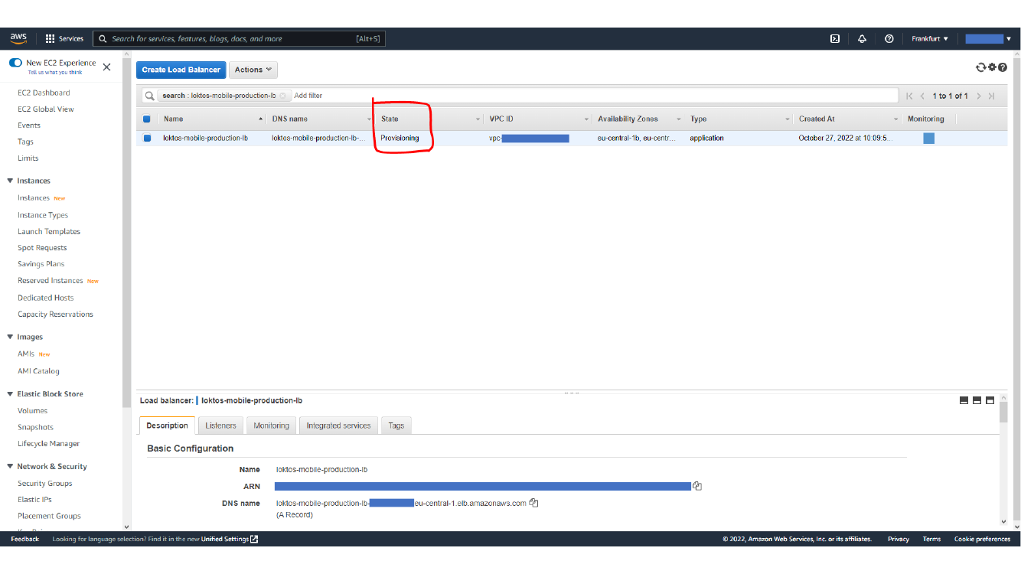
Task: Sort by the Created At column header
Action: [x=847, y=119]
